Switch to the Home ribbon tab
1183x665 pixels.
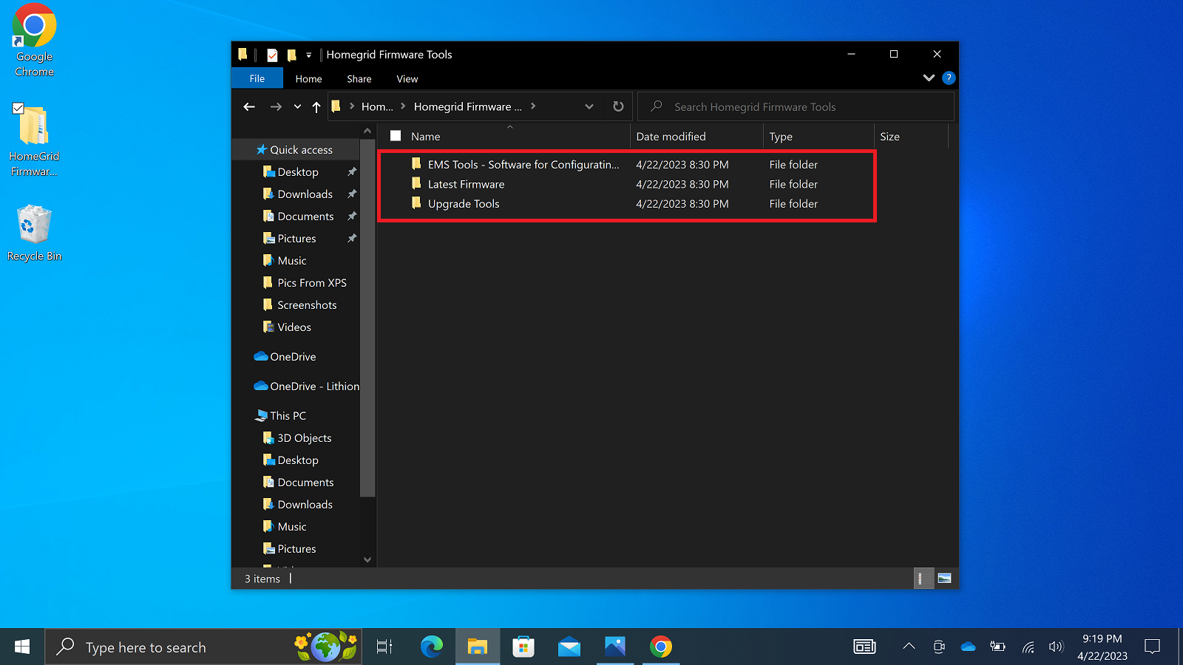[308, 78]
